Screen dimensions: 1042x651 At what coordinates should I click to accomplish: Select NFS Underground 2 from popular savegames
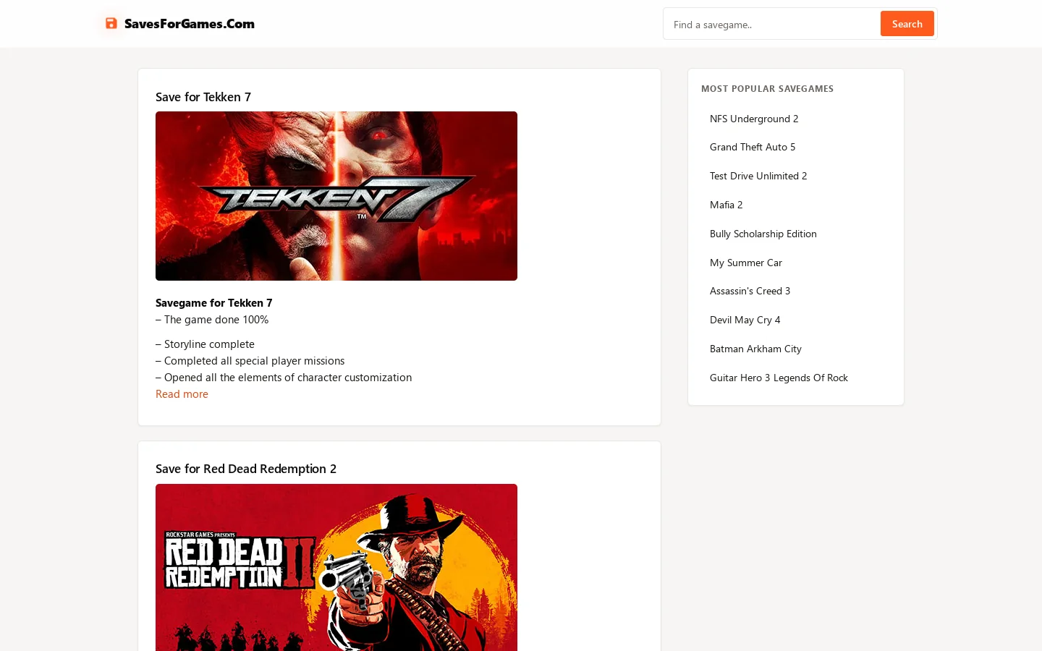[x=754, y=119]
